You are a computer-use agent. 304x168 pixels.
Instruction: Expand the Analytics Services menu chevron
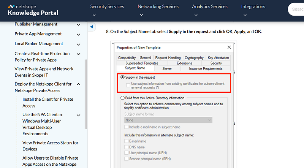196,15
